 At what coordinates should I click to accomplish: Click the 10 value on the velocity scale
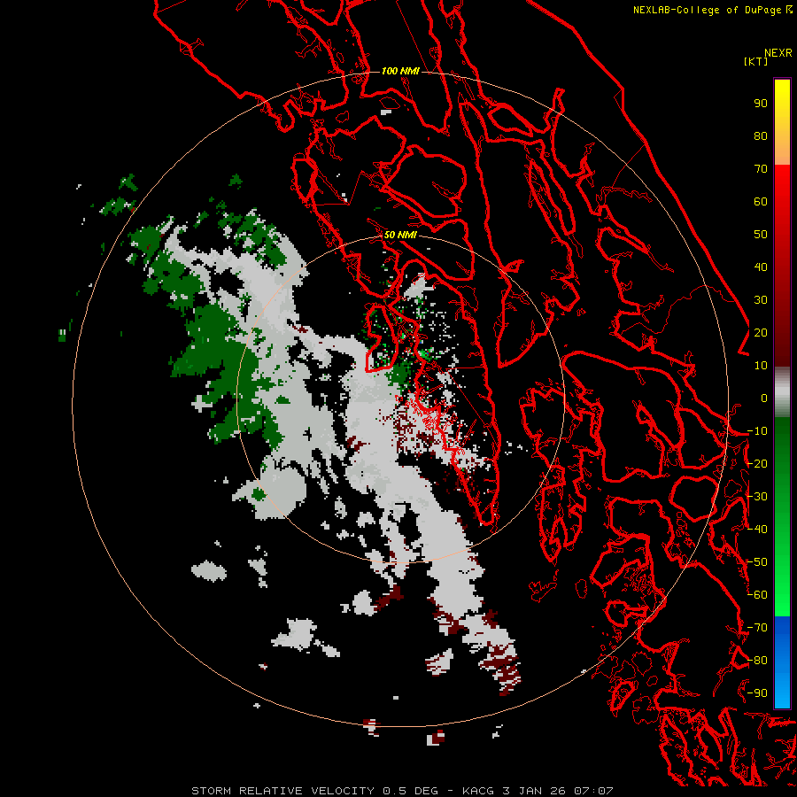761,366
